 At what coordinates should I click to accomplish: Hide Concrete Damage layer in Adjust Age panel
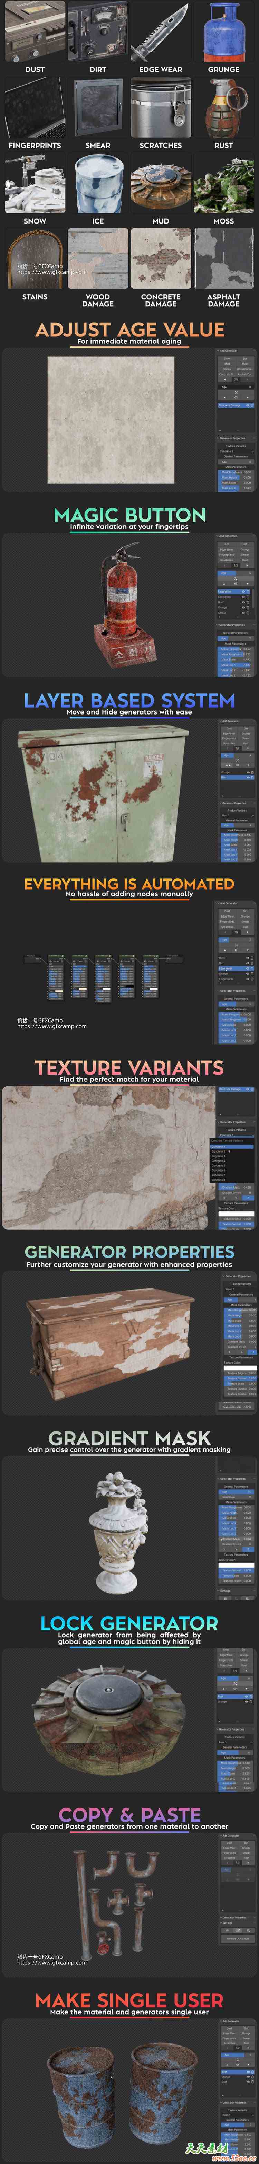click(x=248, y=406)
